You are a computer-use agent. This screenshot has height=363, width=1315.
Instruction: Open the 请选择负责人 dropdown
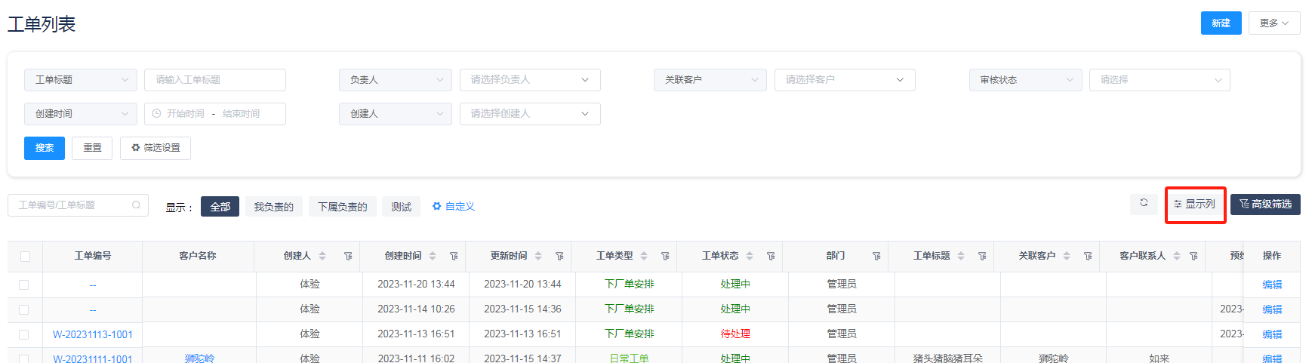pyautogui.click(x=530, y=80)
